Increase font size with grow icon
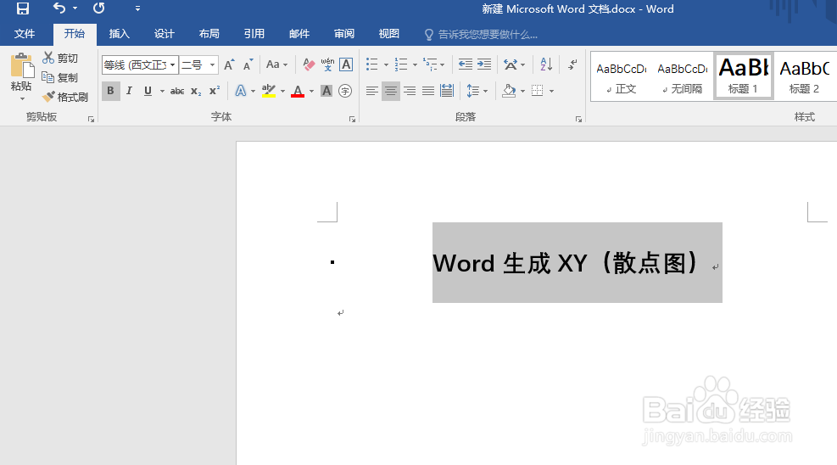 point(229,65)
